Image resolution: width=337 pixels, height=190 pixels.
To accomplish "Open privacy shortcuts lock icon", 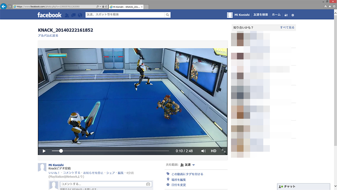I will (286, 15).
